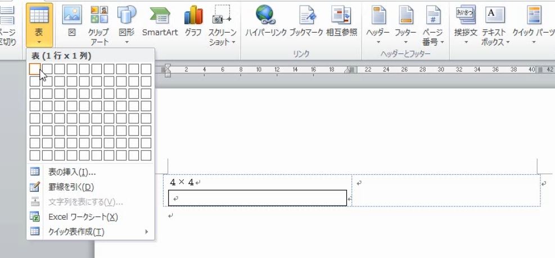Click the Excel worksheet menu icon
Screen dimensions: 555x258
[35, 216]
